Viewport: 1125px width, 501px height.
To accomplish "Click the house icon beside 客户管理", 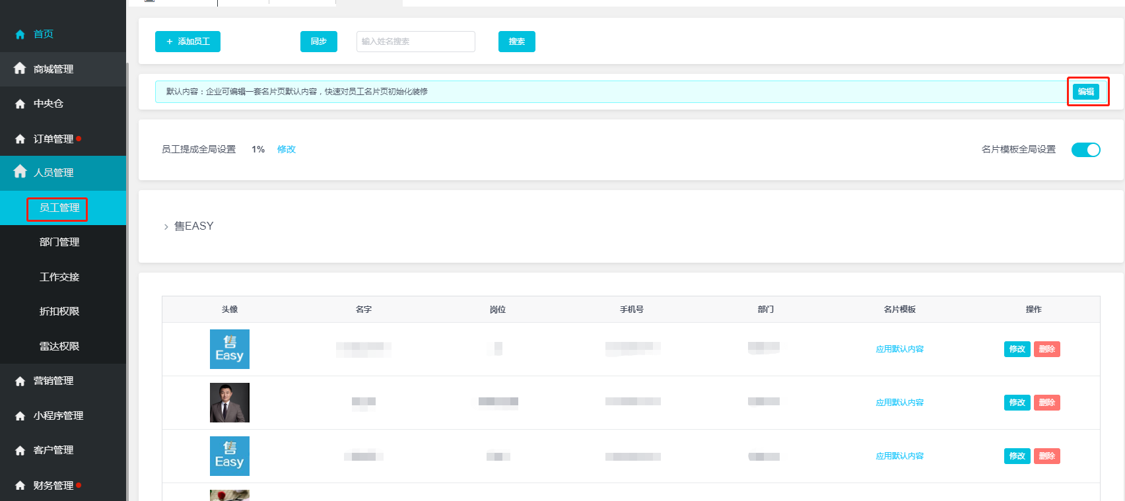I will pos(20,450).
